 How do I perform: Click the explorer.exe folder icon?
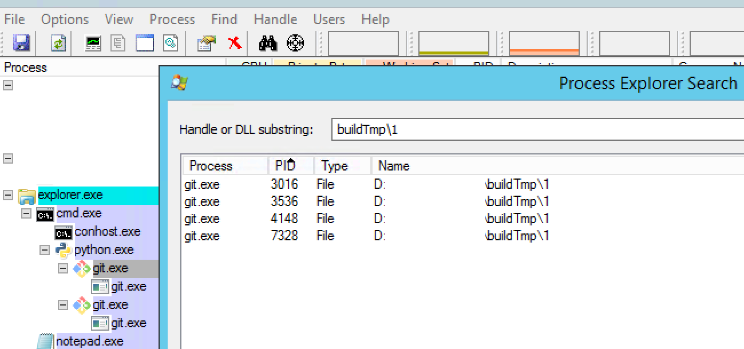pyautogui.click(x=27, y=196)
